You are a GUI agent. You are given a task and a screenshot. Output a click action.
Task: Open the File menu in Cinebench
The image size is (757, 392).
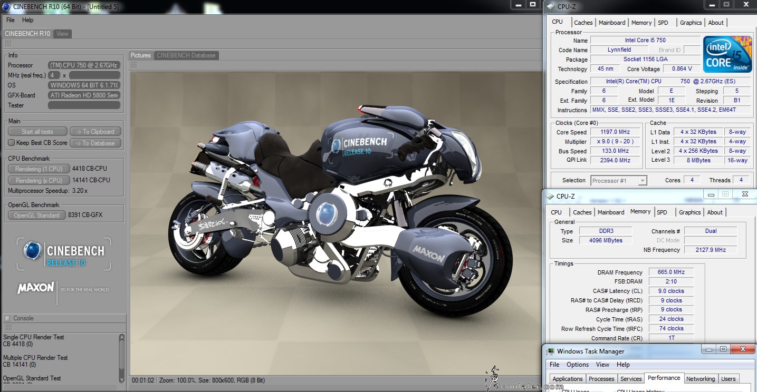pos(10,20)
